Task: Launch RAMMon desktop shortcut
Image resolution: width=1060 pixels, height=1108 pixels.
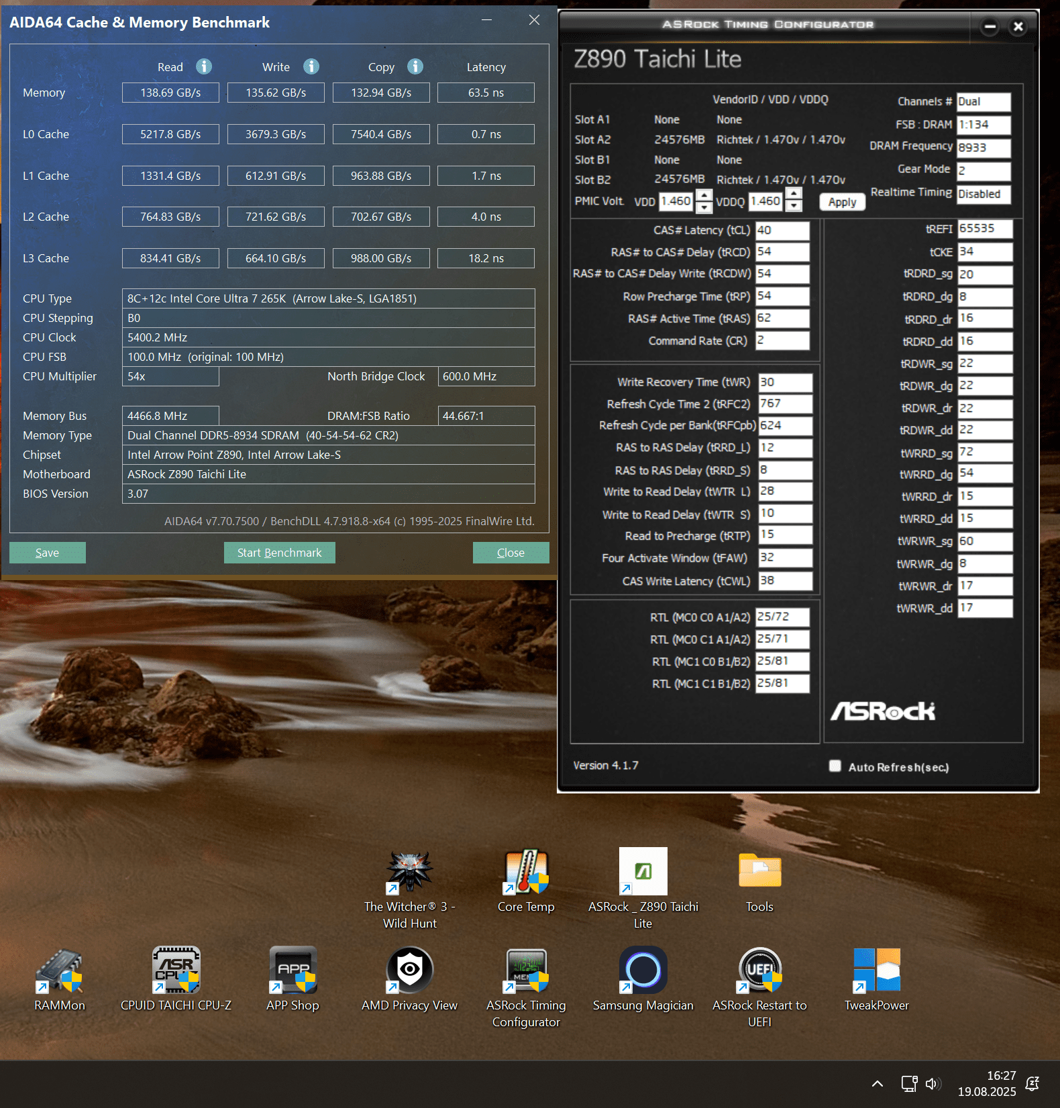Action: point(60,980)
